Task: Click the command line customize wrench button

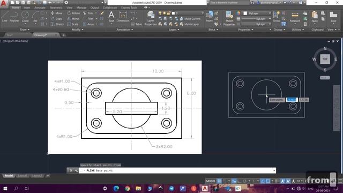Action: (76, 170)
